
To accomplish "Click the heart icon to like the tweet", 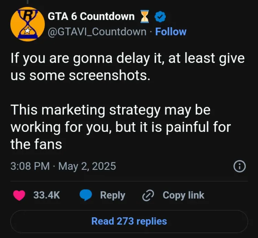I will pos(19,195).
